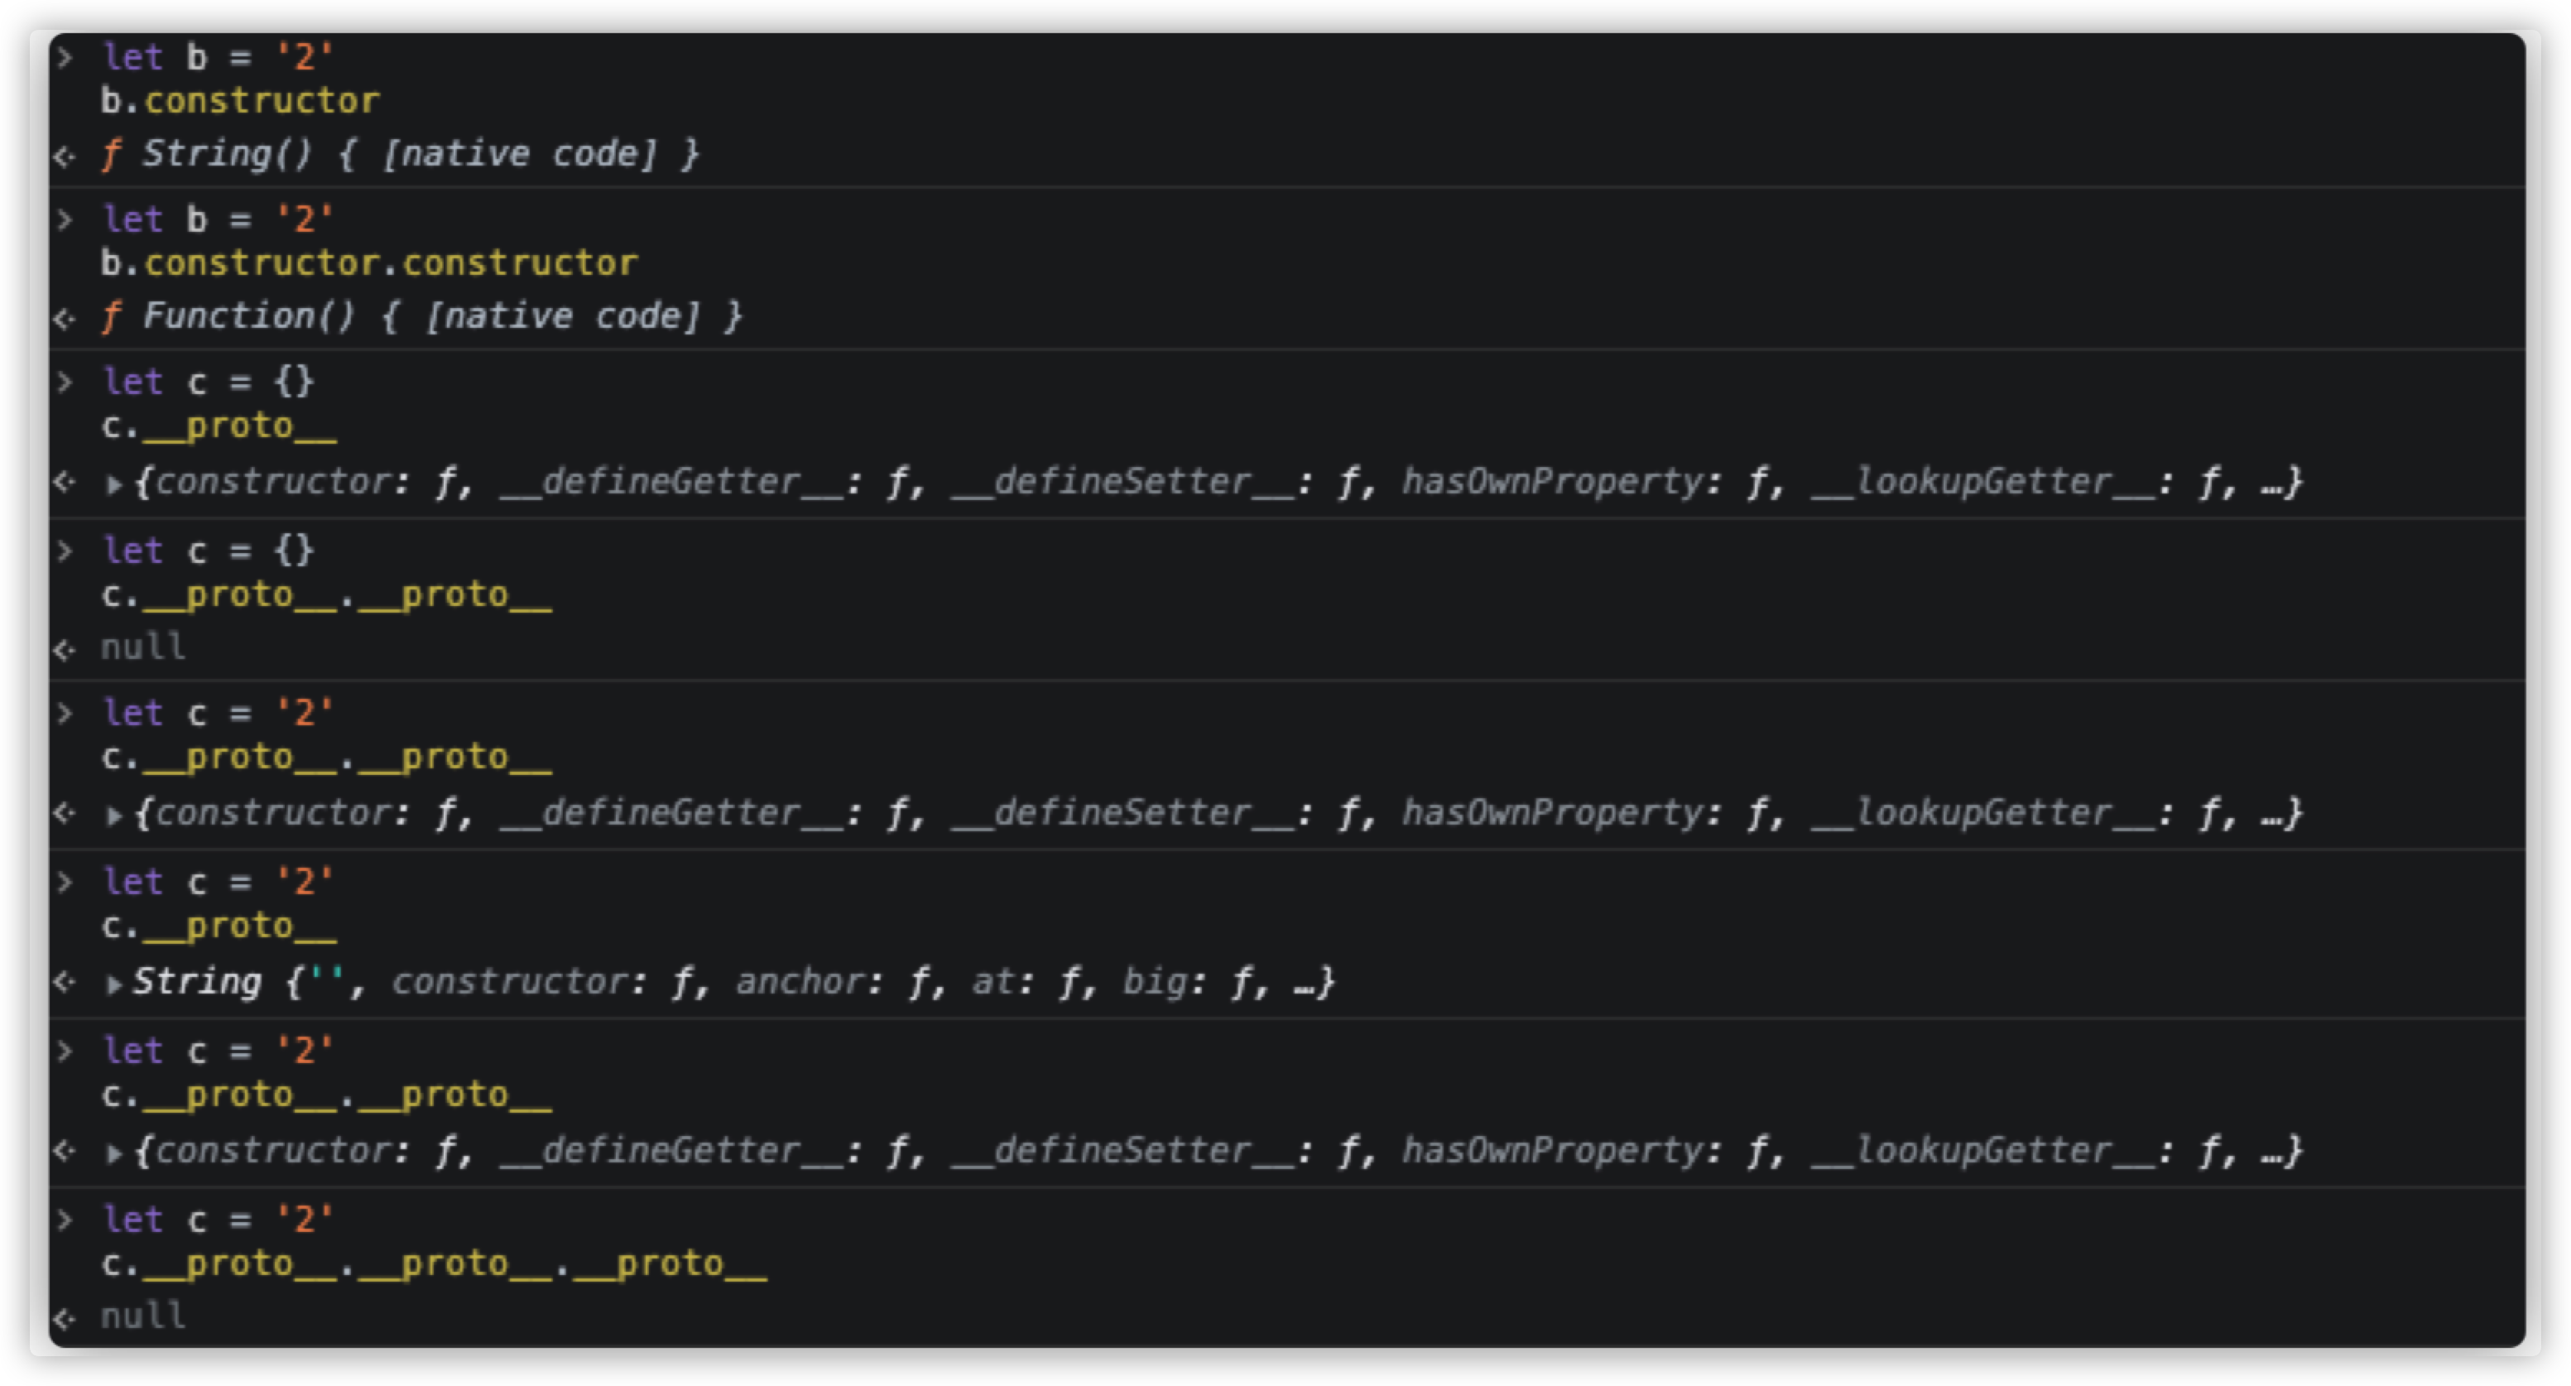The image size is (2571, 1386).
Task: Click the 'f String() { [native code] }' result
Action: point(401,155)
